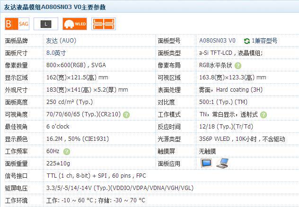Viewport: 299px width, 207px height.
Task: Click the value TN，常白显示，透射式
Action: tap(229, 114)
